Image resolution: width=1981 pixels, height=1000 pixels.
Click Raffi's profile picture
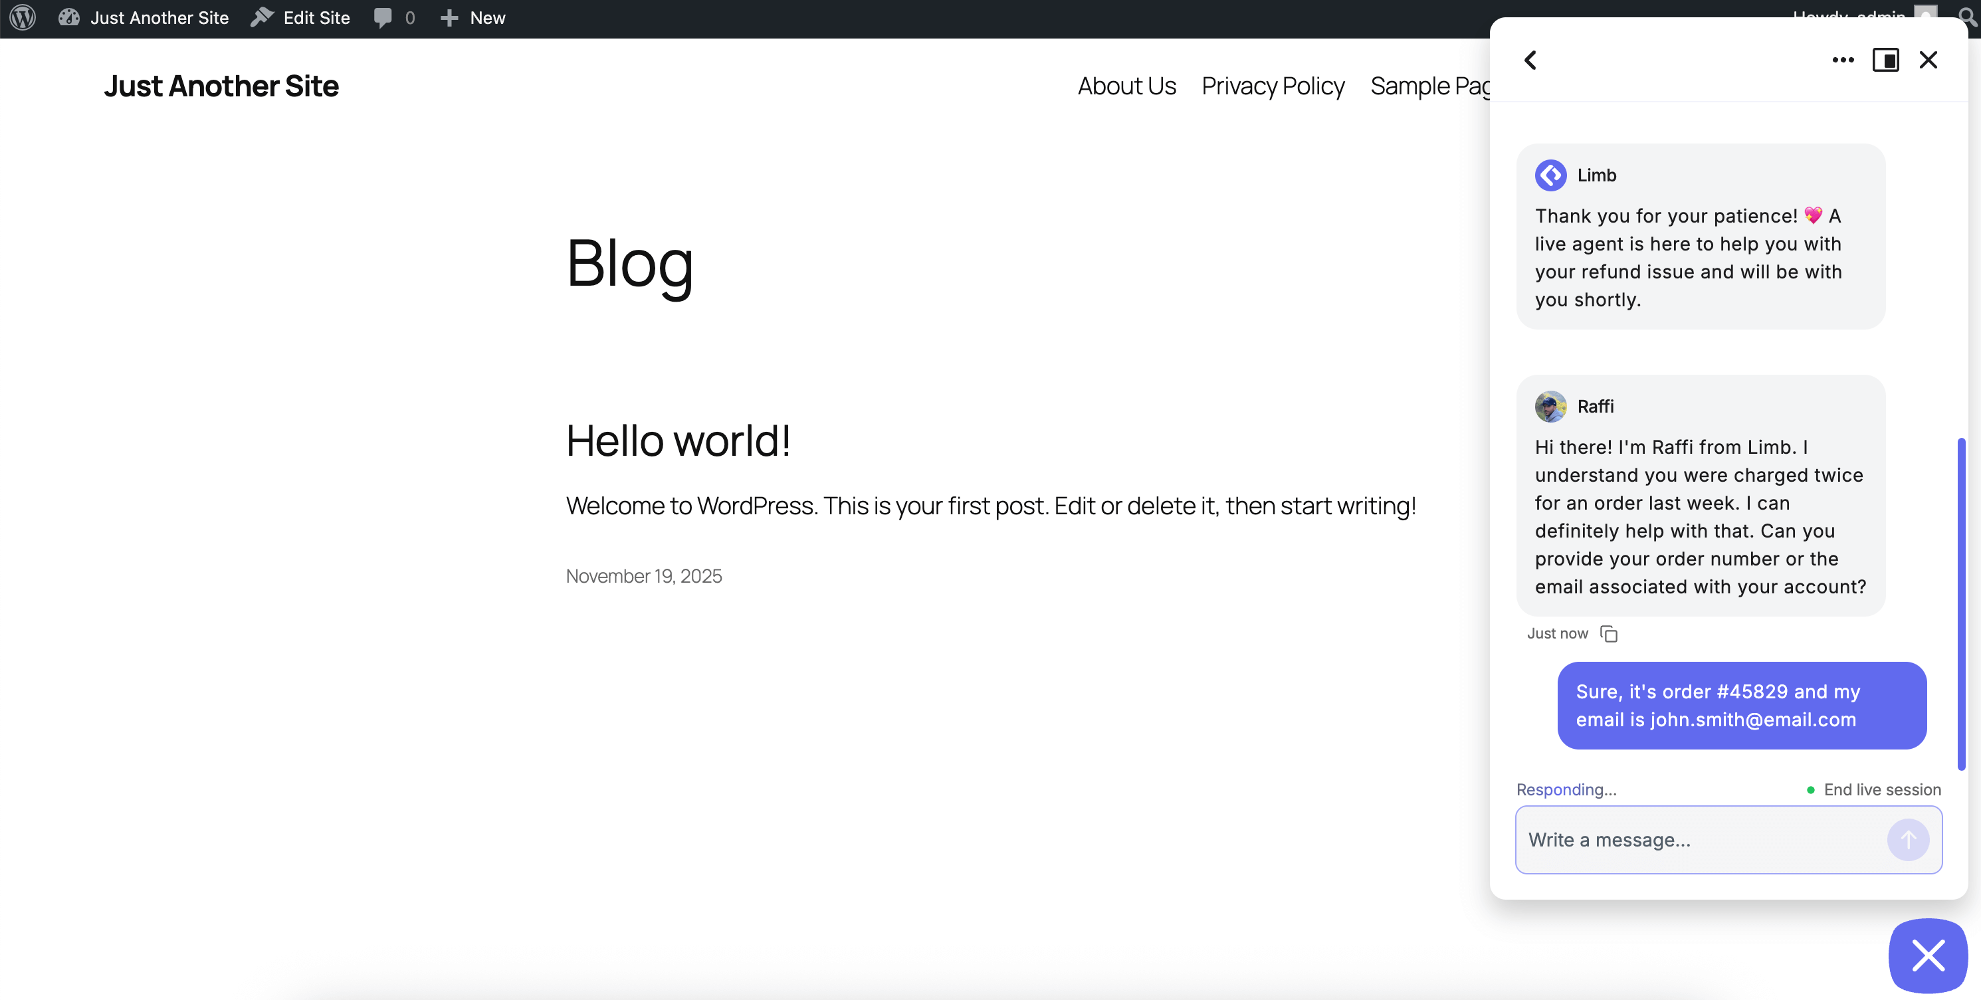pyautogui.click(x=1550, y=406)
